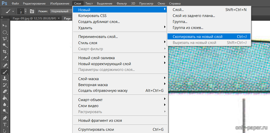The image size is (270, 133).
Task: Open the Фильтр menu
Action: 121,3
